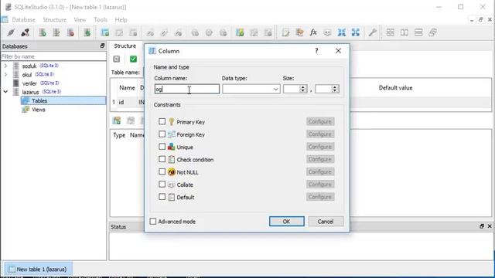
Task: Open the SQL editor toolbar icon
Action: [285, 32]
